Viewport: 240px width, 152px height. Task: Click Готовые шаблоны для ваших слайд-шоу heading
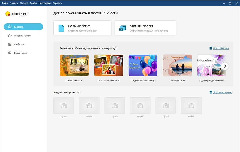(88, 48)
